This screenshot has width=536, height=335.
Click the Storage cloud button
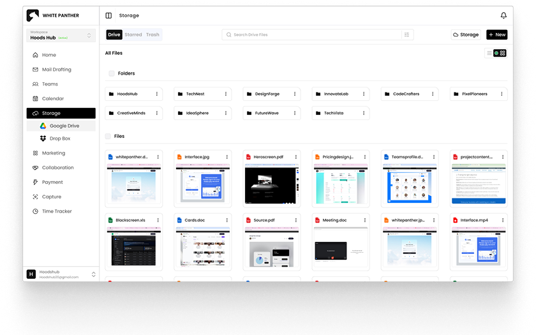465,34
